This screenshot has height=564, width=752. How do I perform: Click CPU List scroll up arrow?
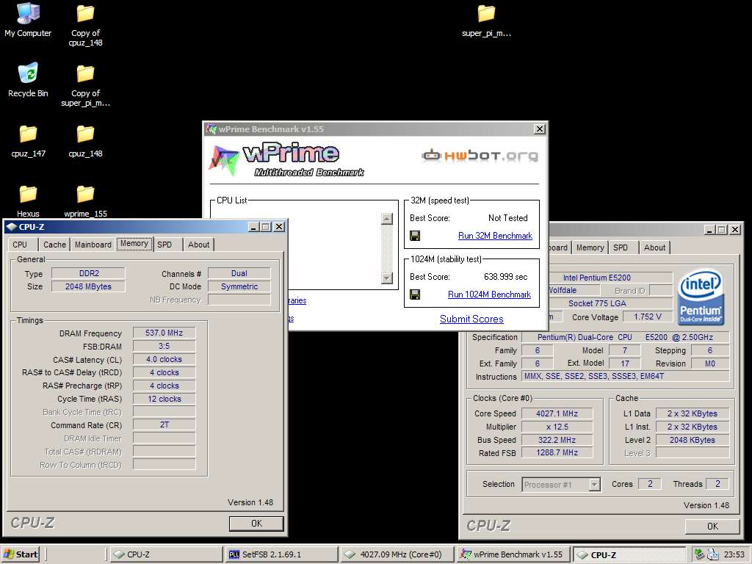(x=386, y=219)
